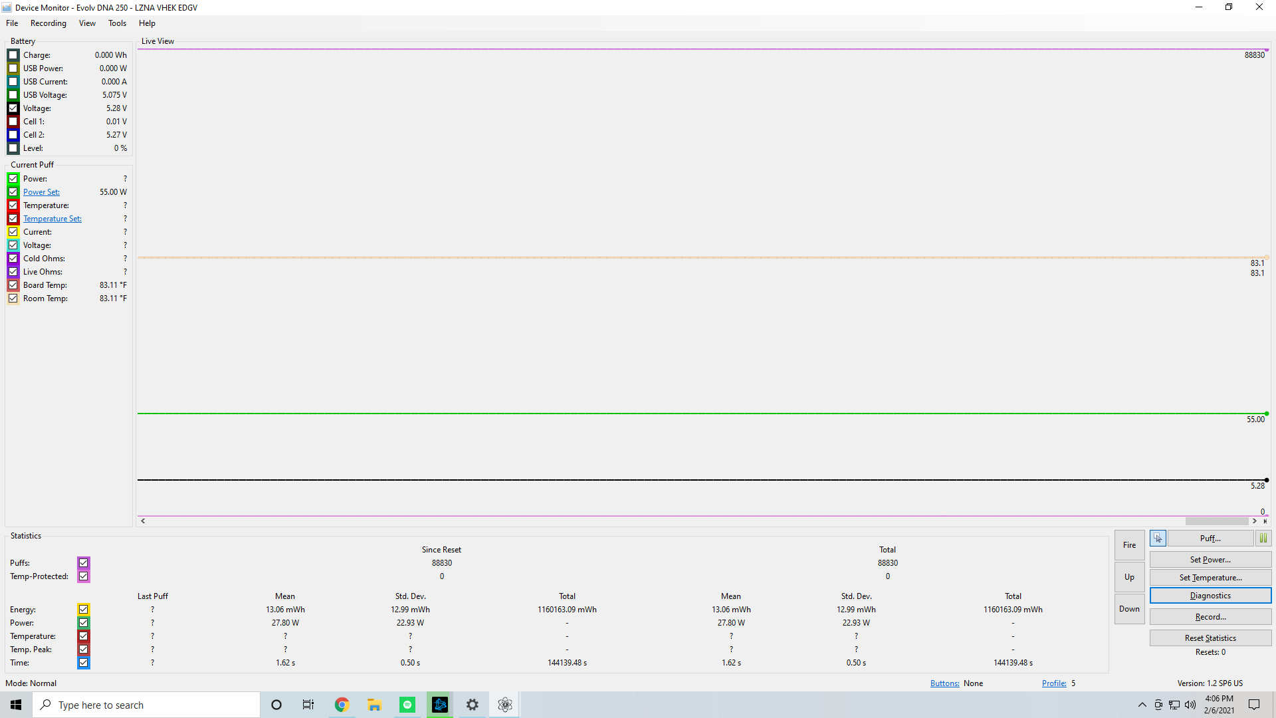Uncheck the Board Temp checkbox
This screenshot has height=718, width=1276.
point(13,285)
